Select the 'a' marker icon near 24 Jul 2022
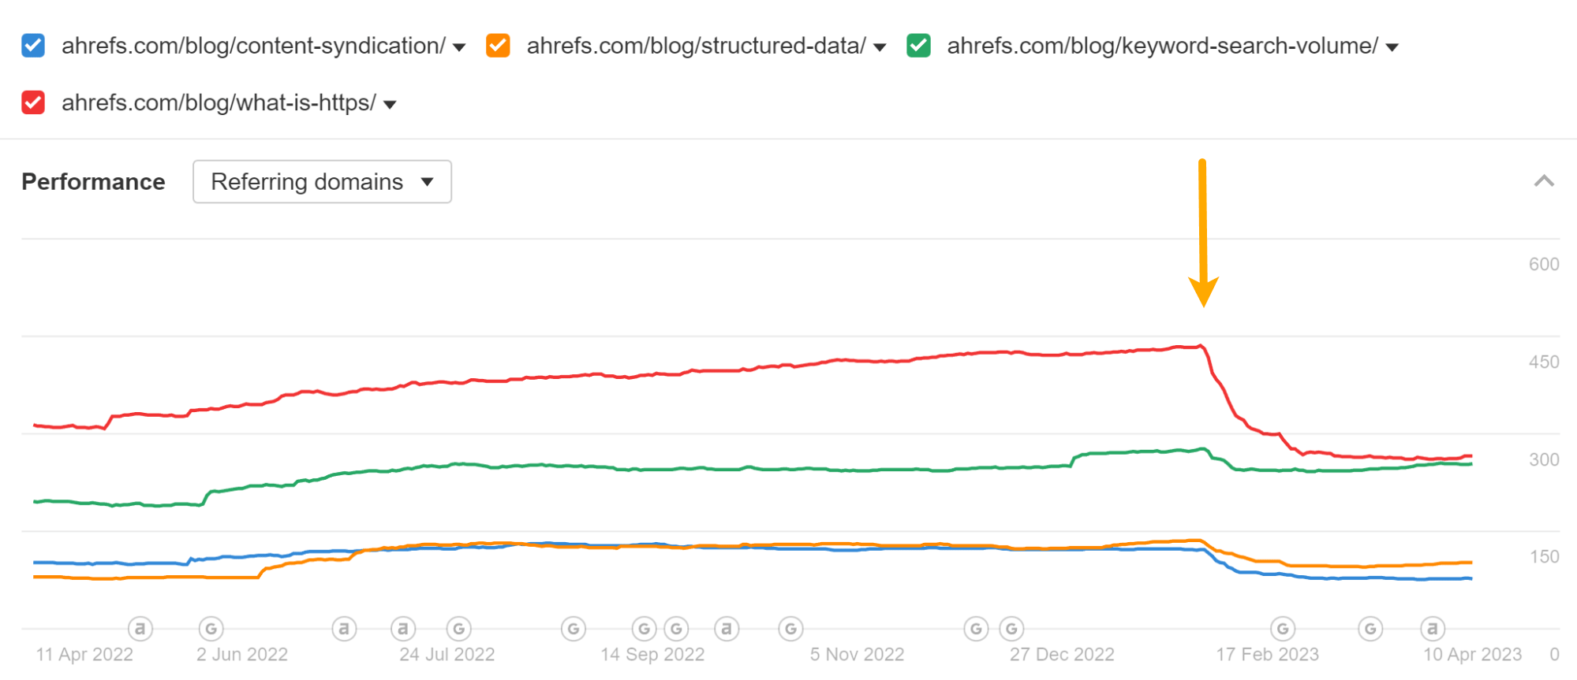 click(x=403, y=628)
